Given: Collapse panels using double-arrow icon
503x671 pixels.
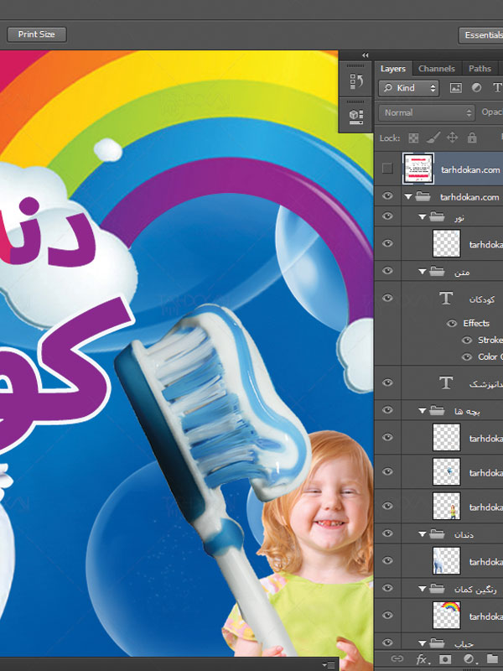Looking at the screenshot, I should [365, 55].
